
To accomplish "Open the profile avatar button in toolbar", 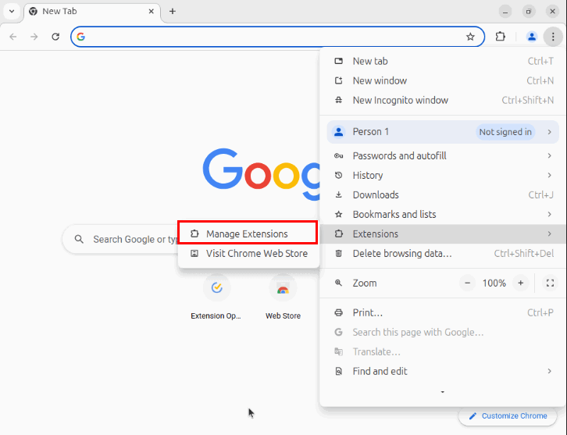I will 532,37.
